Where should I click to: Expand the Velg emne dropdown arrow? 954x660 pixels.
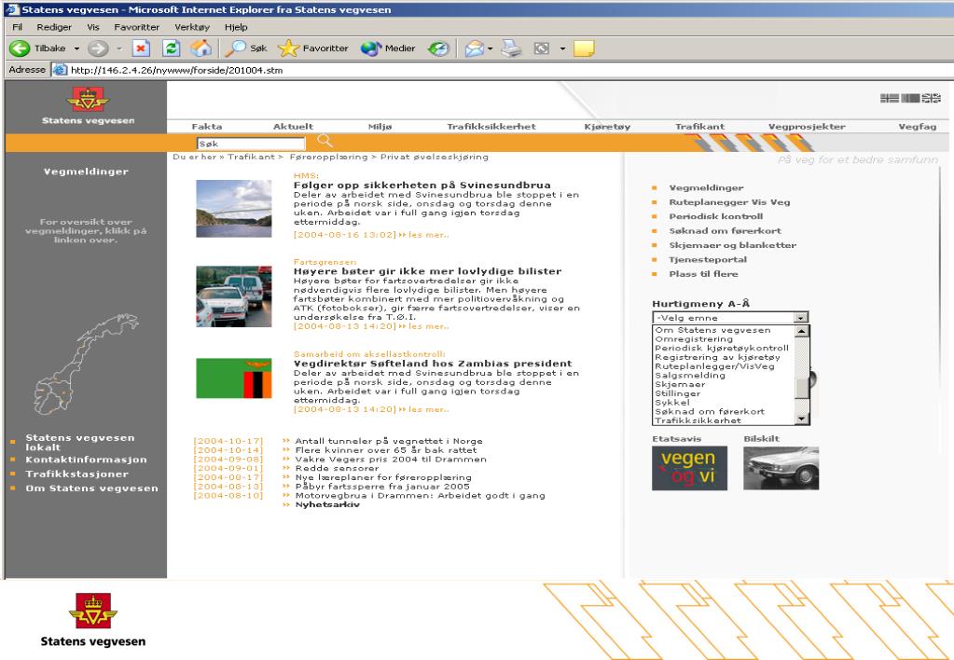click(801, 318)
